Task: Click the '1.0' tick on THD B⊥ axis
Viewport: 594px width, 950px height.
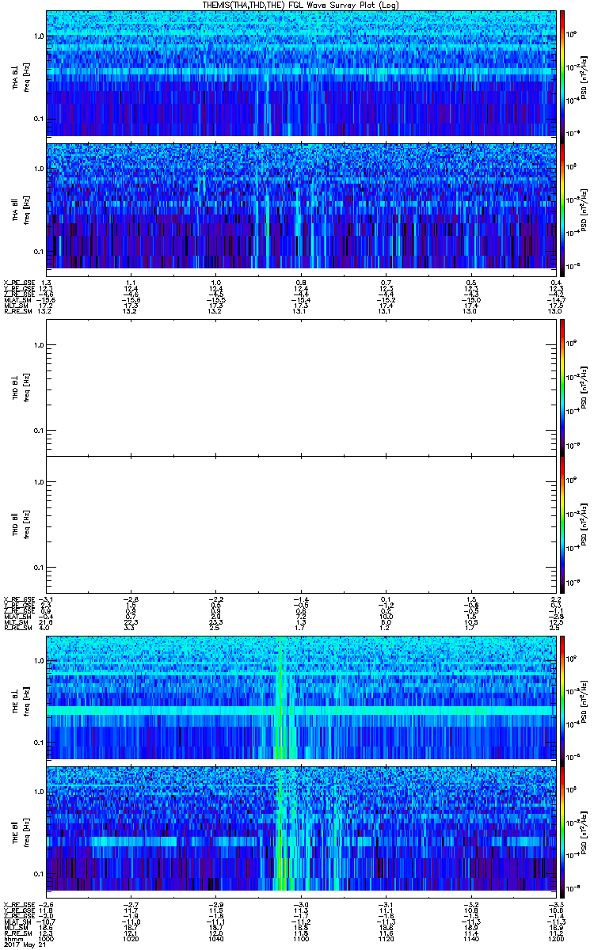Action: pos(39,345)
